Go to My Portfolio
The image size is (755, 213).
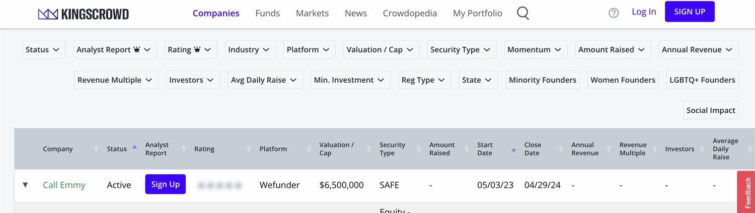[478, 14]
